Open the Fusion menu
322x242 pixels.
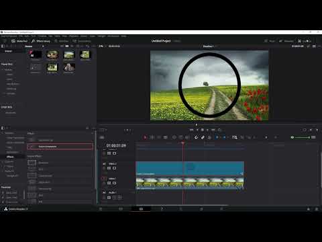(84, 36)
